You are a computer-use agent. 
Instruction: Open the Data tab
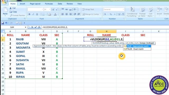tap(60, 4)
